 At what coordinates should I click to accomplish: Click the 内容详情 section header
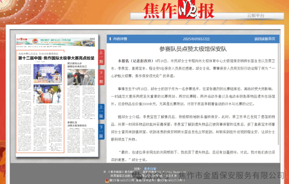120,39
